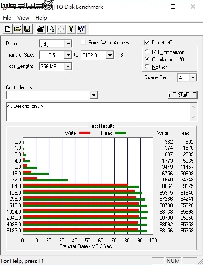The width and height of the screenshot is (203, 265).
Task: Uncheck the Direct I/O checkbox
Action: pos(147,42)
